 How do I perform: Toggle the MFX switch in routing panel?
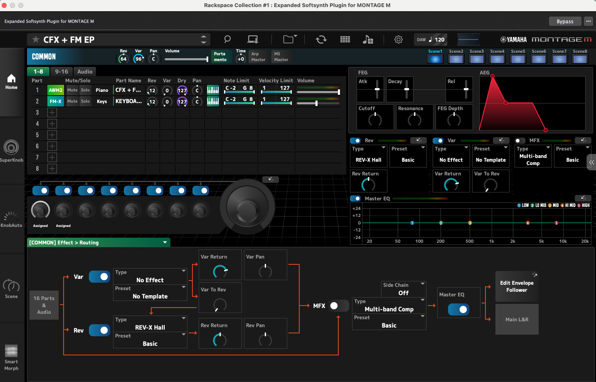coord(338,306)
